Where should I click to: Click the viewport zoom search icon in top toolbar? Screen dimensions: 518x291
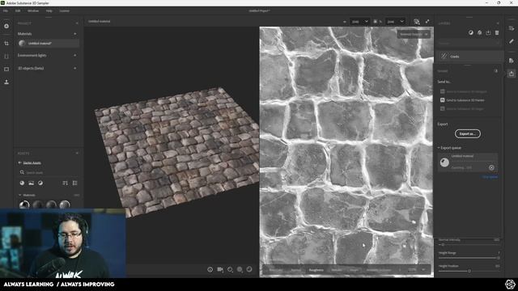pyautogui.click(x=417, y=22)
